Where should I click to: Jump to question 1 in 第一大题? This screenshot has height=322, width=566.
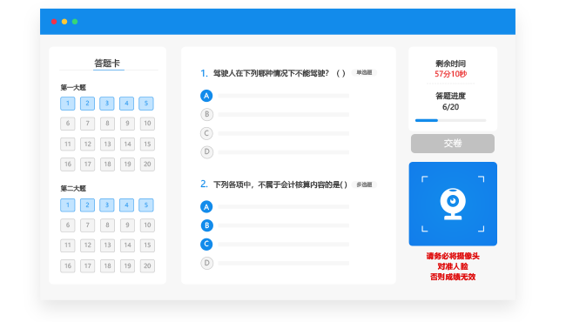pyautogui.click(x=68, y=104)
